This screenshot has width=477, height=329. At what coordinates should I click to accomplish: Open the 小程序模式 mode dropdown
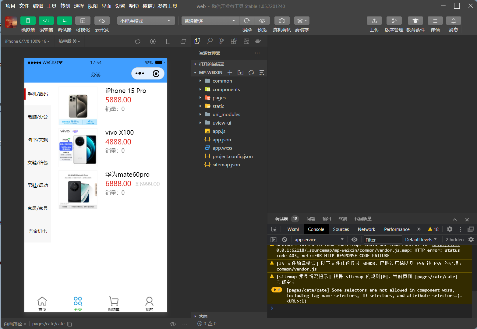pyautogui.click(x=146, y=21)
